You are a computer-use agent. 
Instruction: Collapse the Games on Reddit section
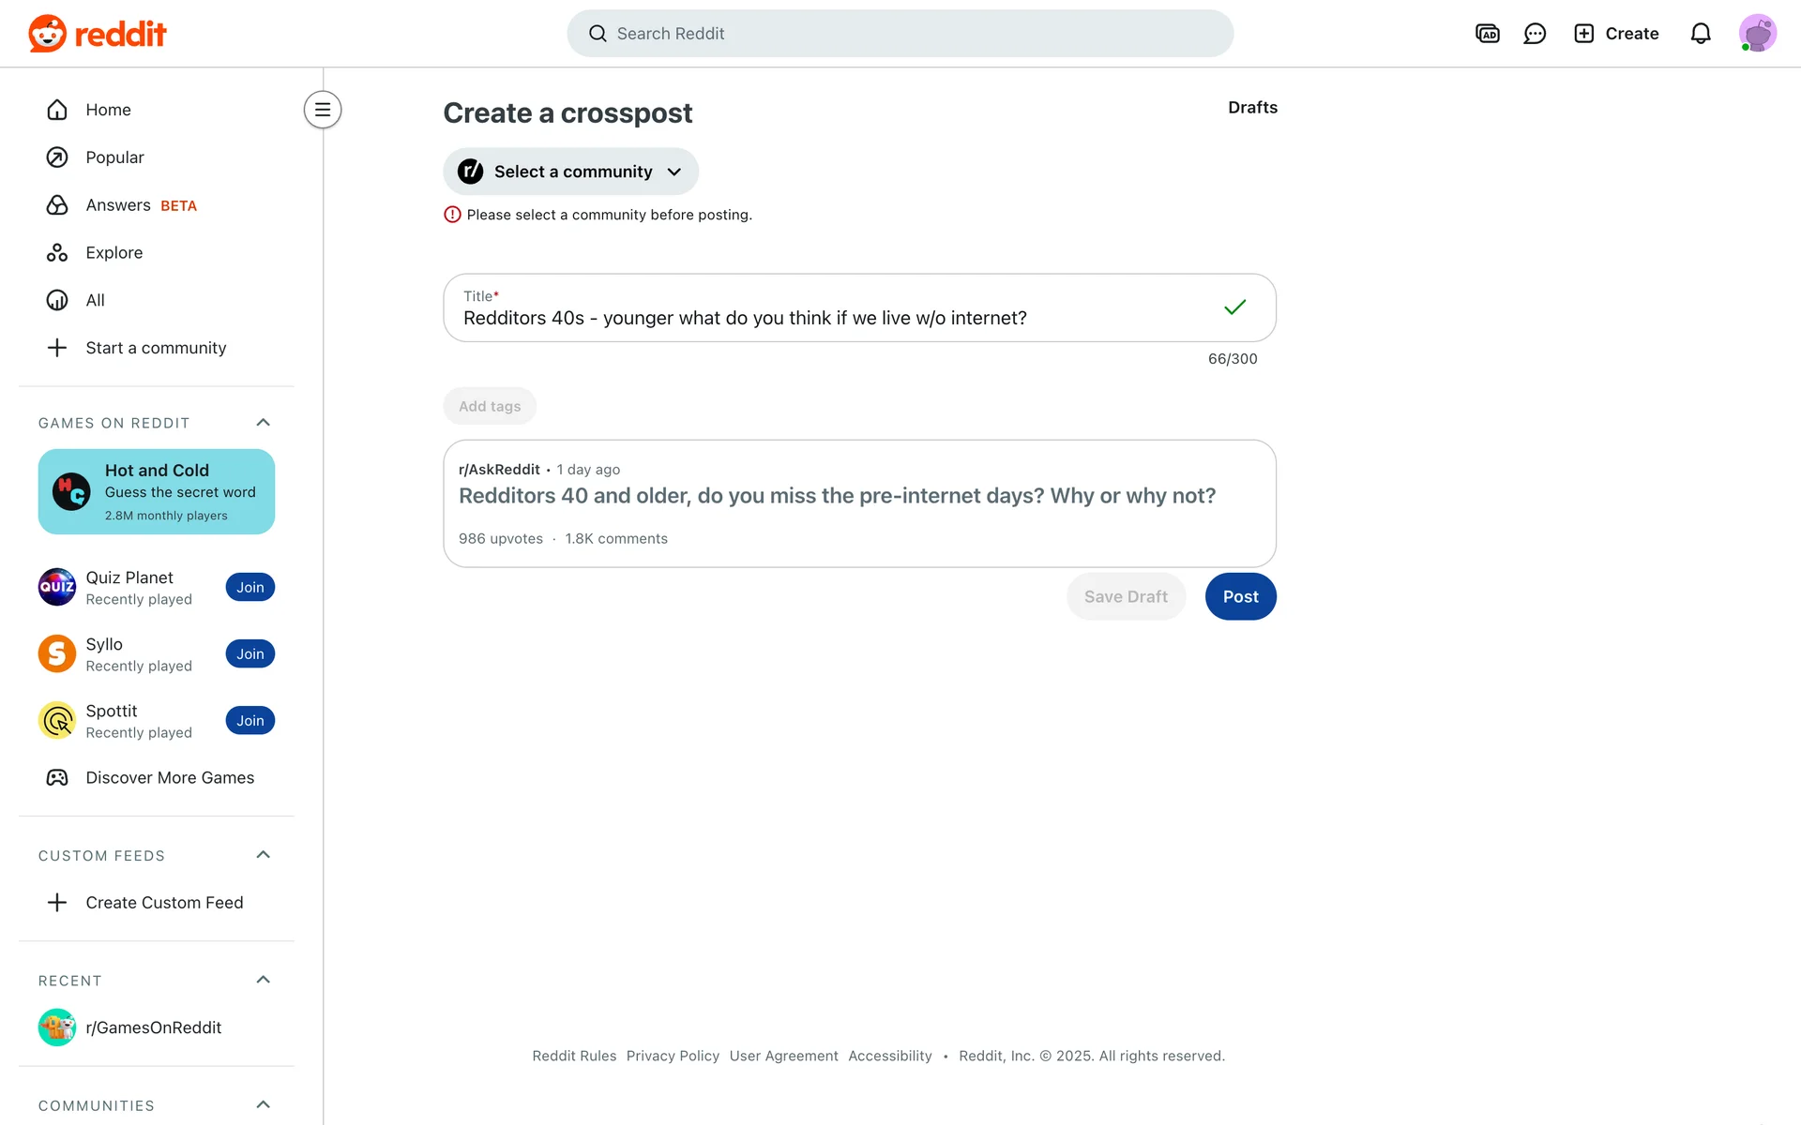pos(264,423)
